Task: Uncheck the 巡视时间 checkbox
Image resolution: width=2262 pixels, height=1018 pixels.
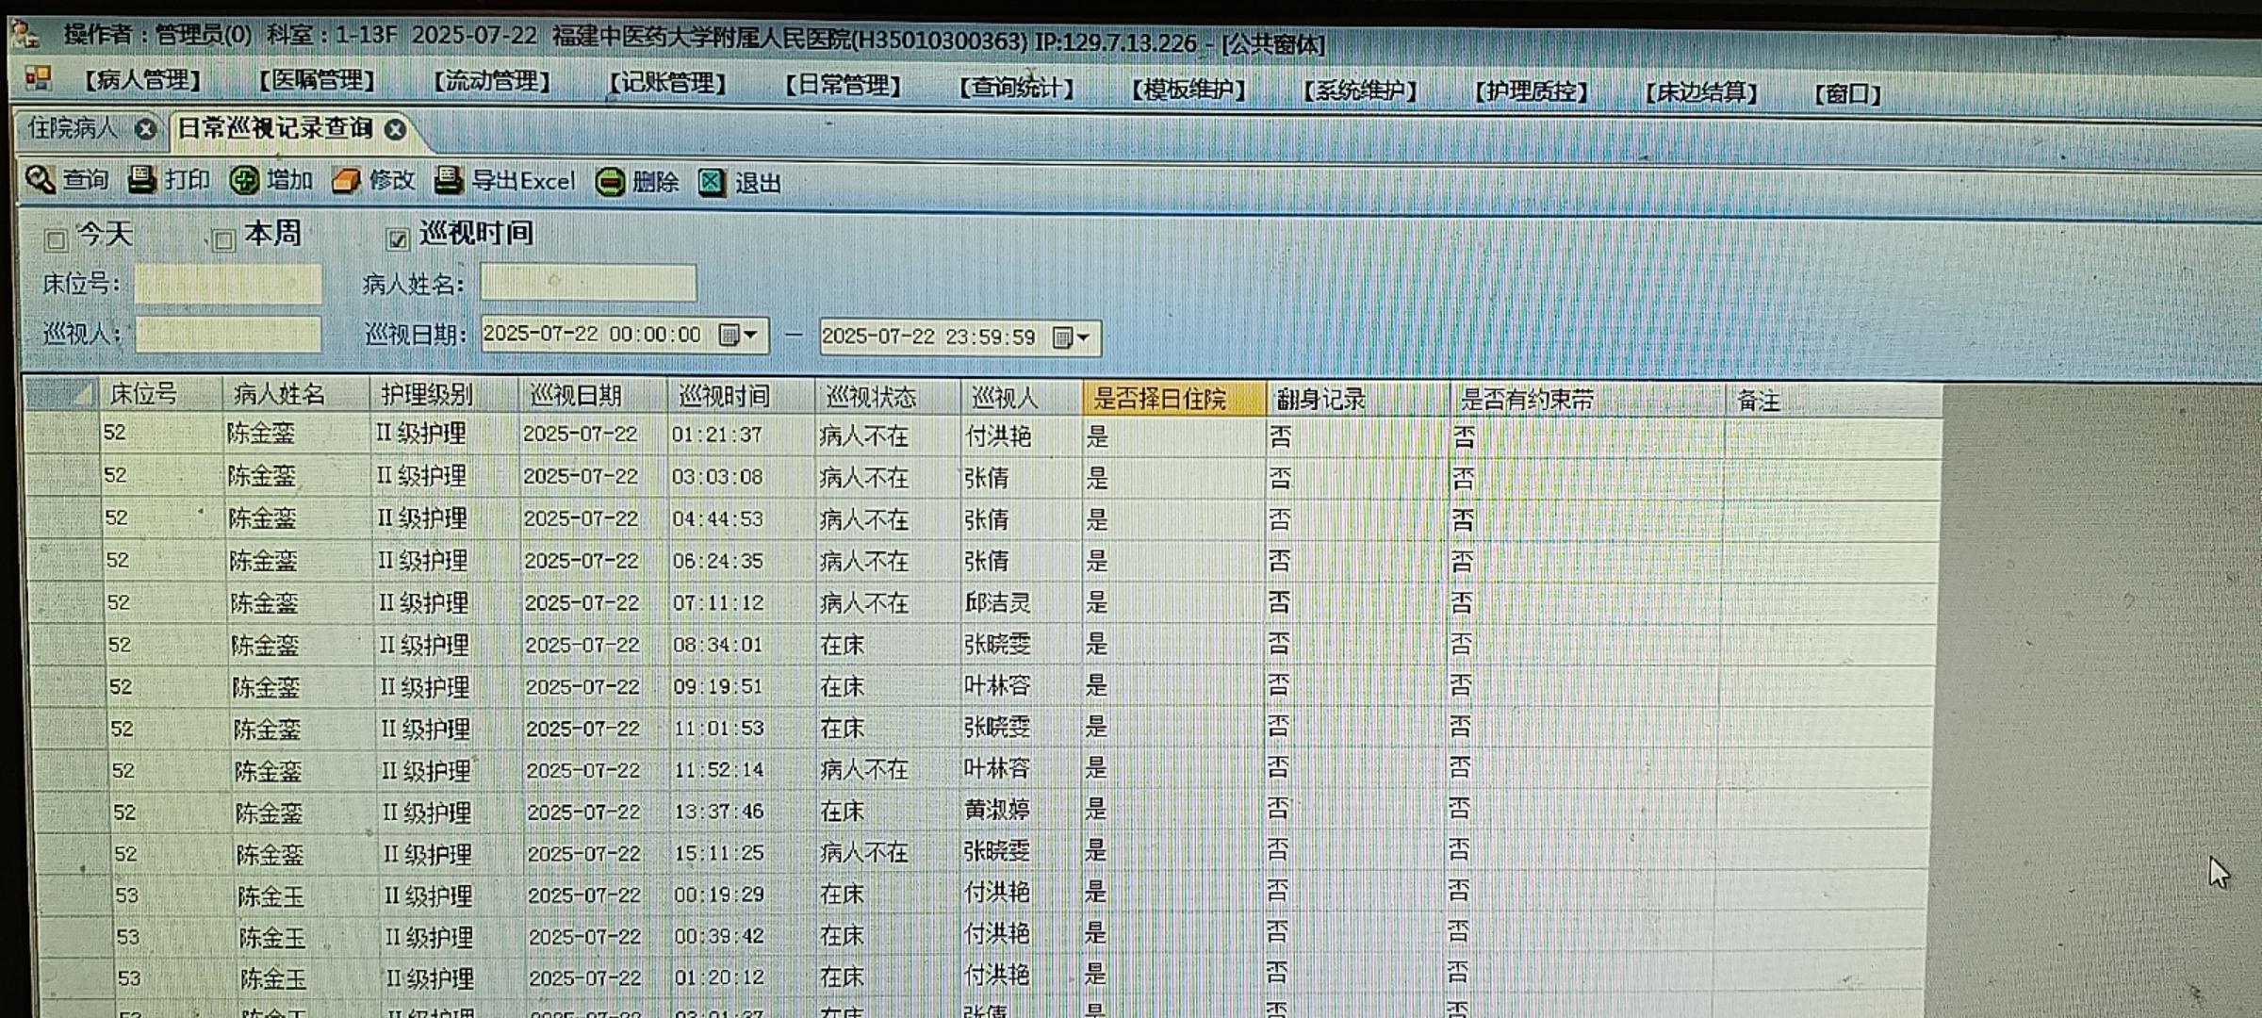Action: [397, 239]
